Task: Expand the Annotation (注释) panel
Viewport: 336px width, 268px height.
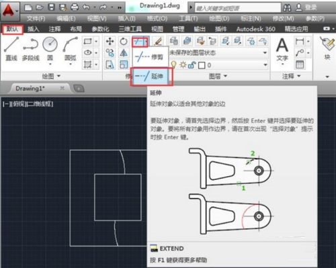Action: point(291,77)
